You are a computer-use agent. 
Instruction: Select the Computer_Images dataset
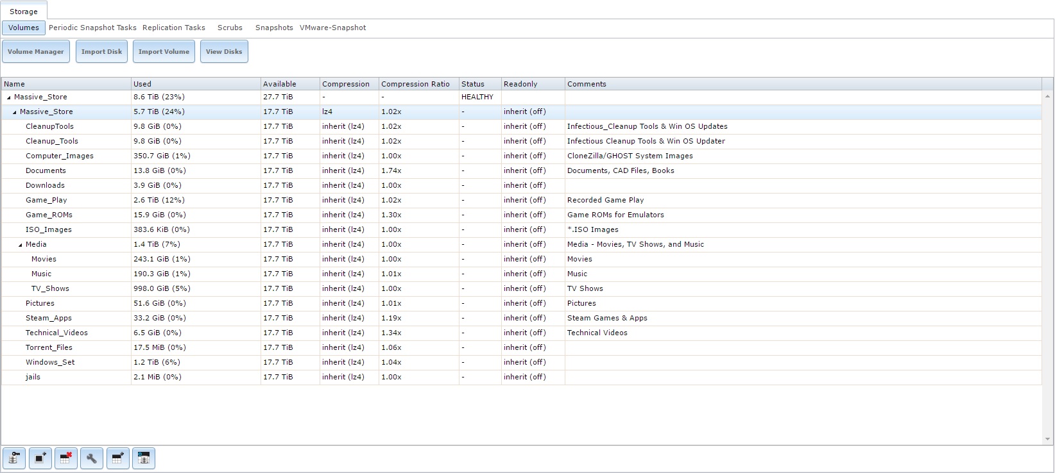click(x=60, y=156)
